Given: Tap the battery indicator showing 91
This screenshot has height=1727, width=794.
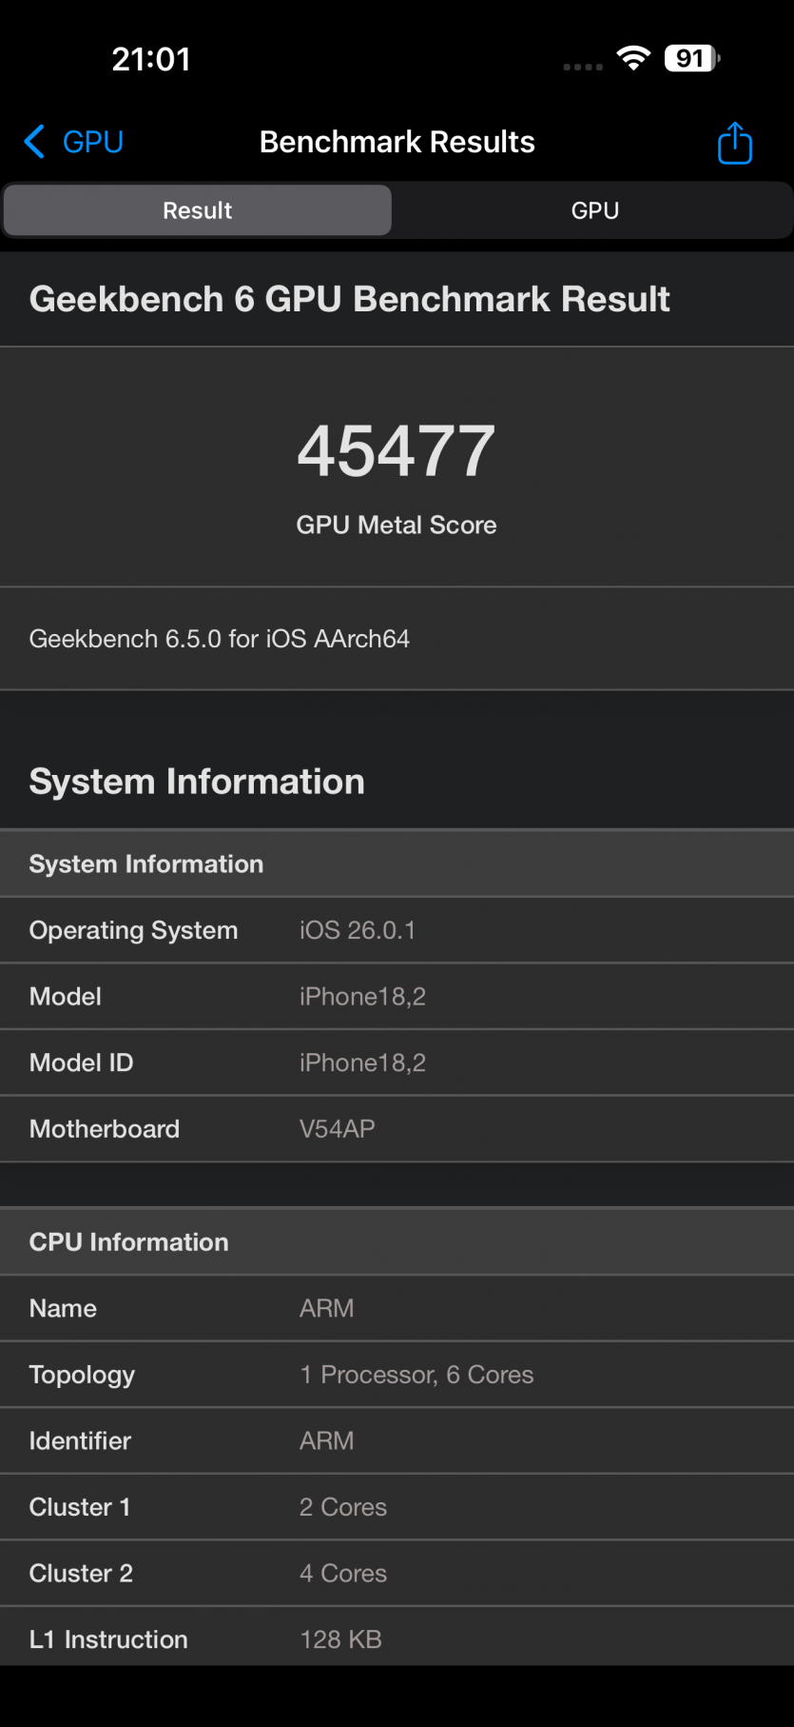Looking at the screenshot, I should [691, 58].
